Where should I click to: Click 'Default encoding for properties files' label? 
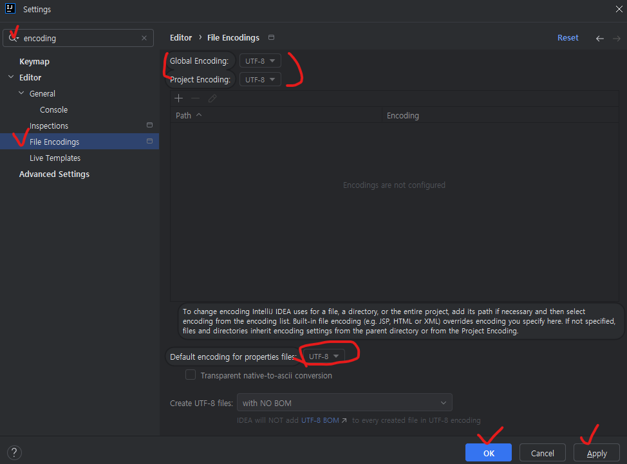point(233,357)
